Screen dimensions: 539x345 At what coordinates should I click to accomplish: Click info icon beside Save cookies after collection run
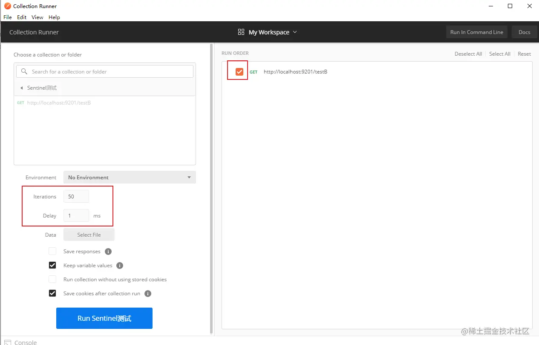[x=148, y=294]
